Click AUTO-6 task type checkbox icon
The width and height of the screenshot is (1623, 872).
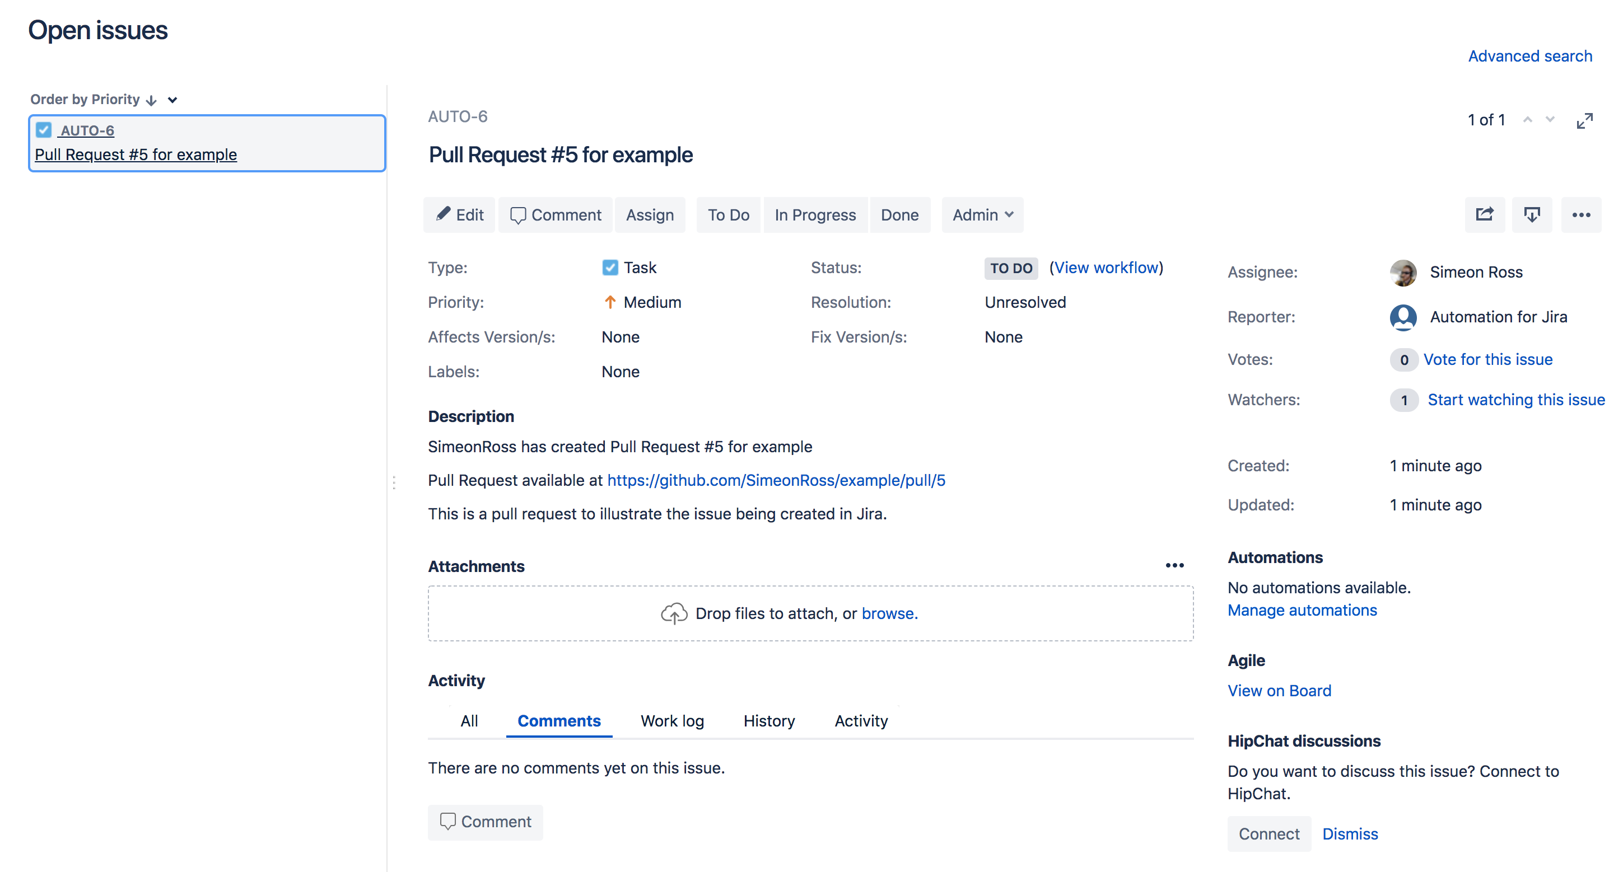44,130
